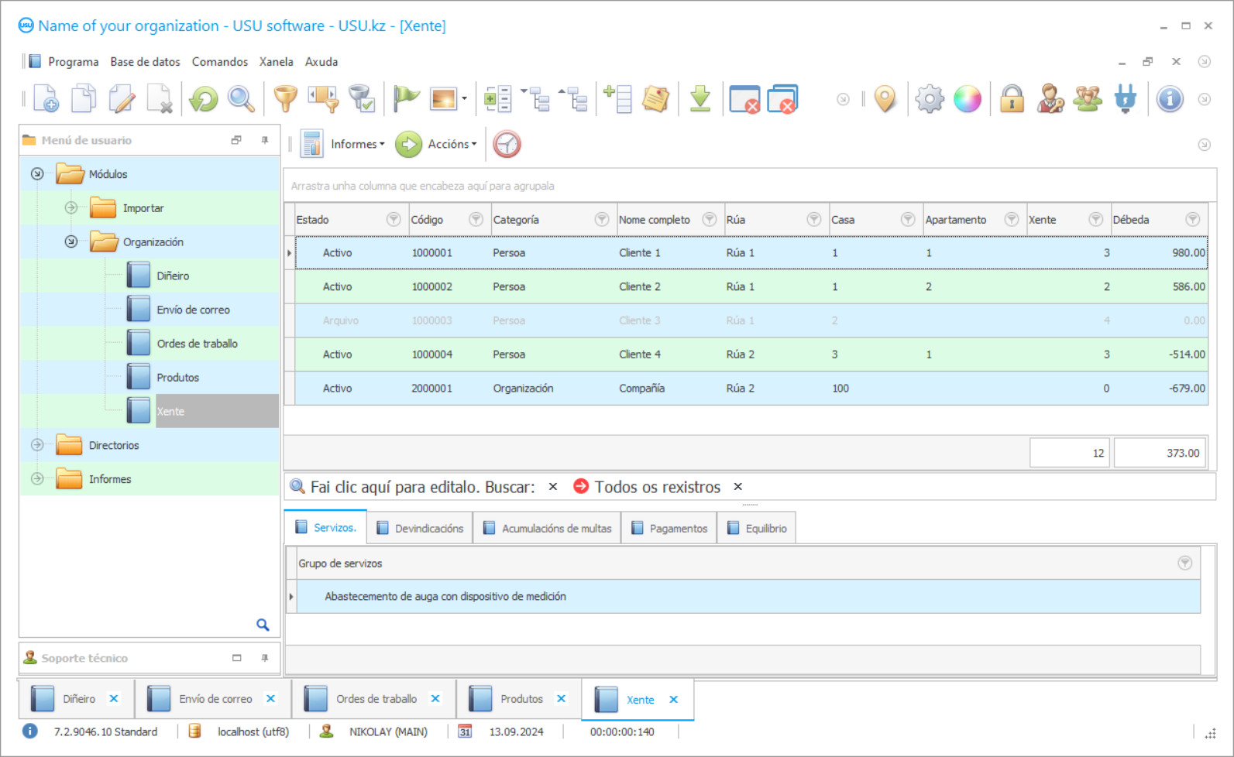Click the green flag icon
Image resolution: width=1234 pixels, height=757 pixels.
tap(405, 99)
